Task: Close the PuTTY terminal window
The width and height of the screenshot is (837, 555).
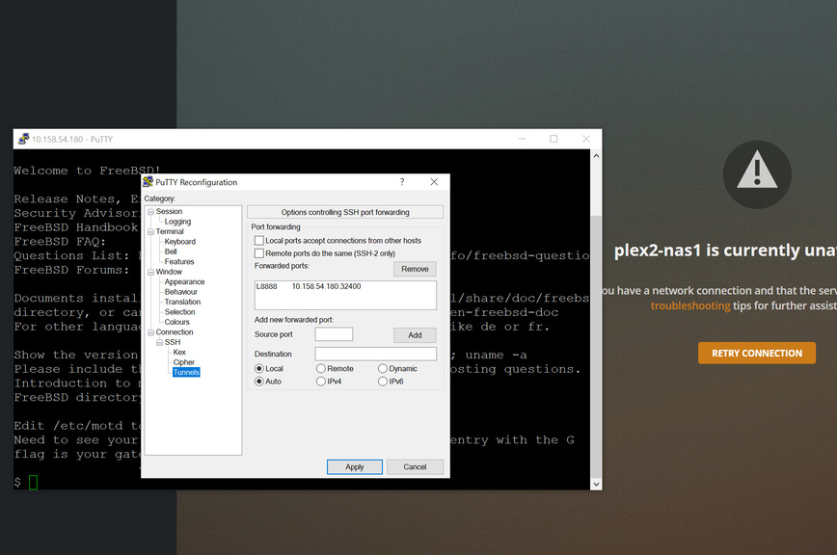Action: [x=586, y=139]
